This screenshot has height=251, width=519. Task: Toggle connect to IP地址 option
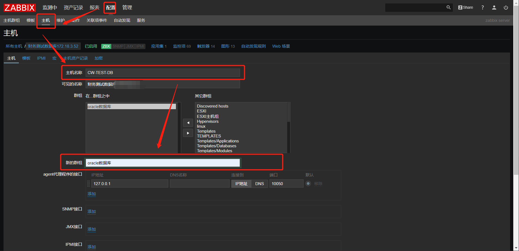(x=241, y=183)
